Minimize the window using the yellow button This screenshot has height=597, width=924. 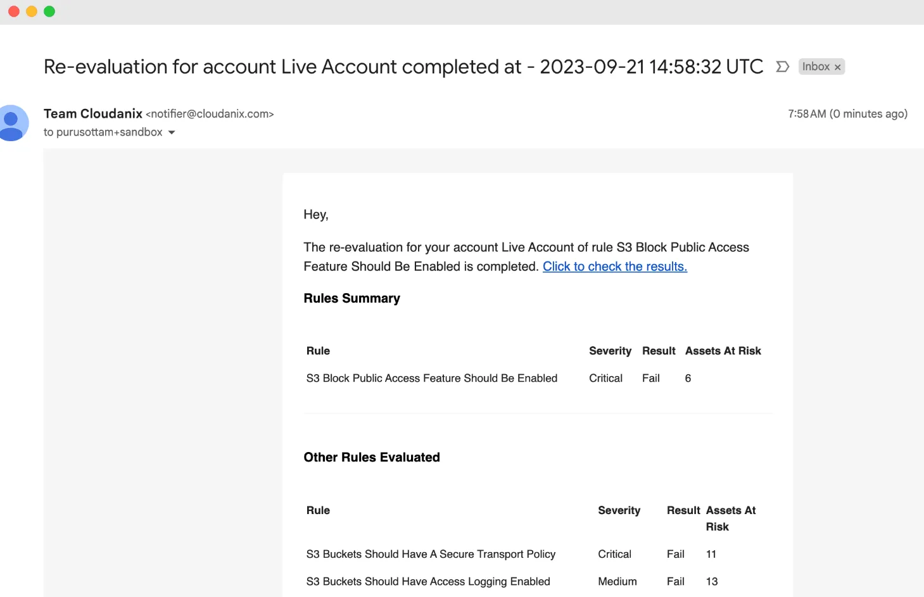pos(32,11)
